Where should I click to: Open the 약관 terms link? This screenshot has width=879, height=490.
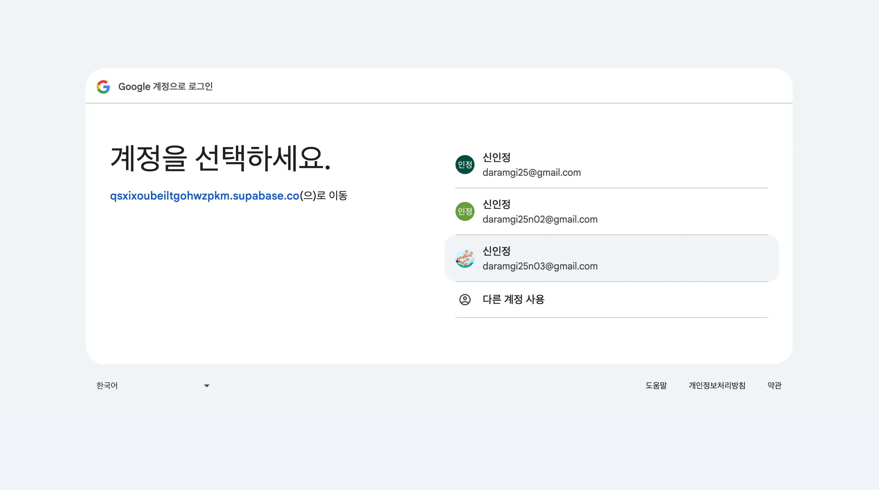coord(774,385)
